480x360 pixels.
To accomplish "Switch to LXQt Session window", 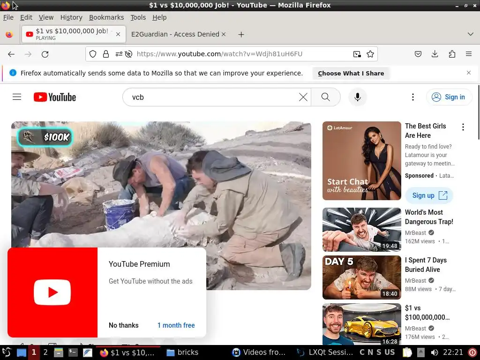I will 324,352.
